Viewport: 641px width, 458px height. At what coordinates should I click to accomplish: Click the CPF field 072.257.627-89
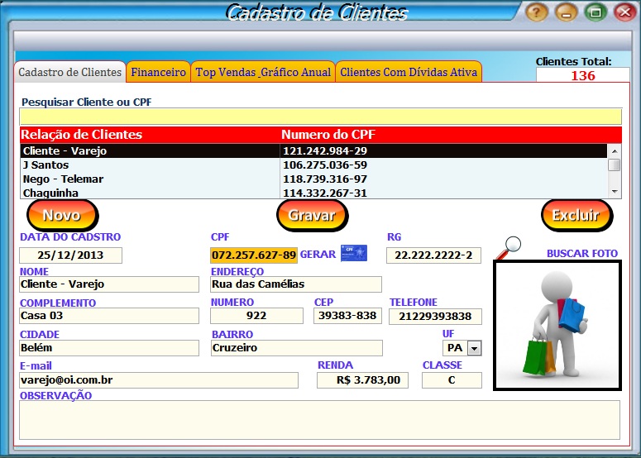point(254,255)
